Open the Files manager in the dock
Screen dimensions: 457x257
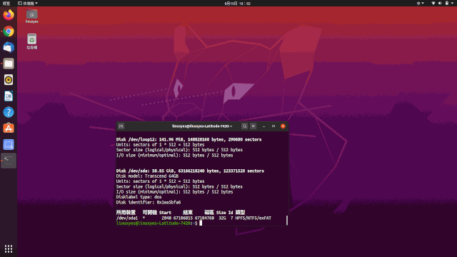[x=9, y=64]
